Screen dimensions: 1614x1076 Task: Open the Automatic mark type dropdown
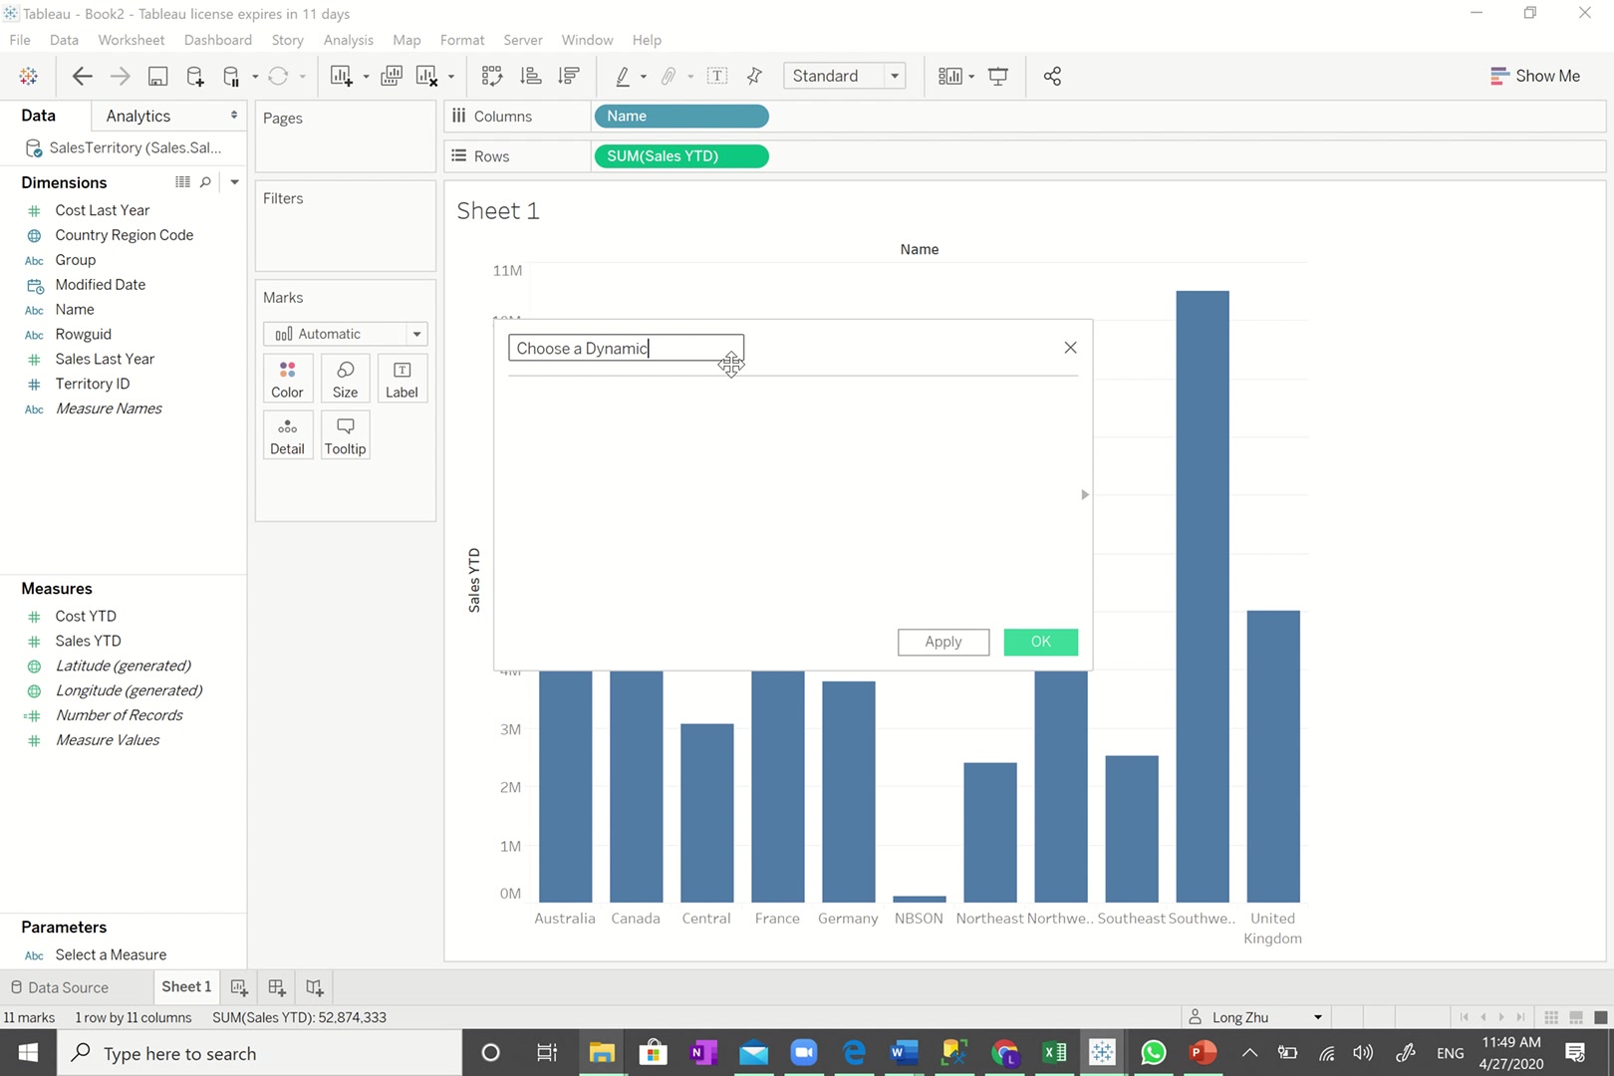point(416,333)
